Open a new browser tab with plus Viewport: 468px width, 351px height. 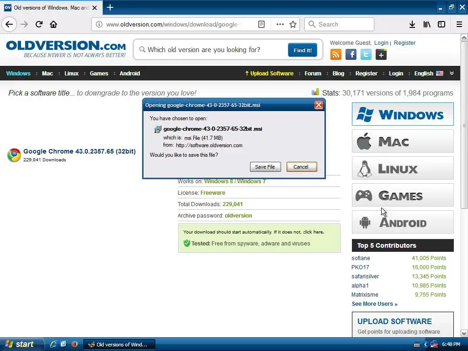coord(110,7)
